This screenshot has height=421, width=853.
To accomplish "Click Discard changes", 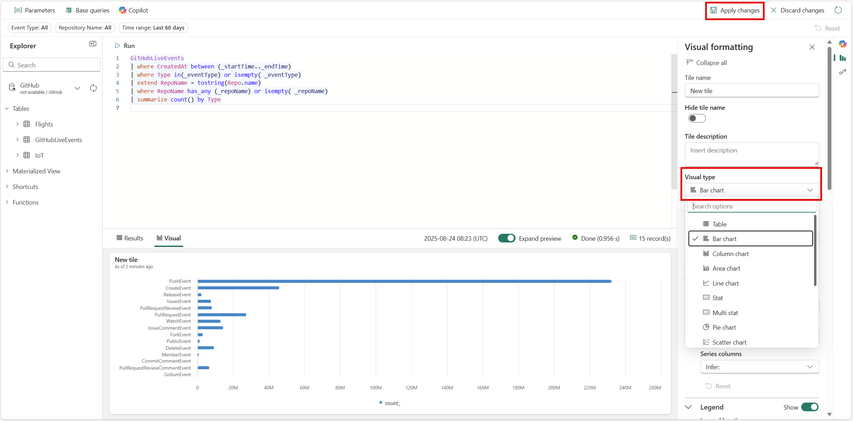I will point(797,10).
